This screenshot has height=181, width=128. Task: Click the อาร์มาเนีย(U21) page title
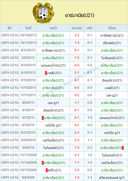[80, 15]
